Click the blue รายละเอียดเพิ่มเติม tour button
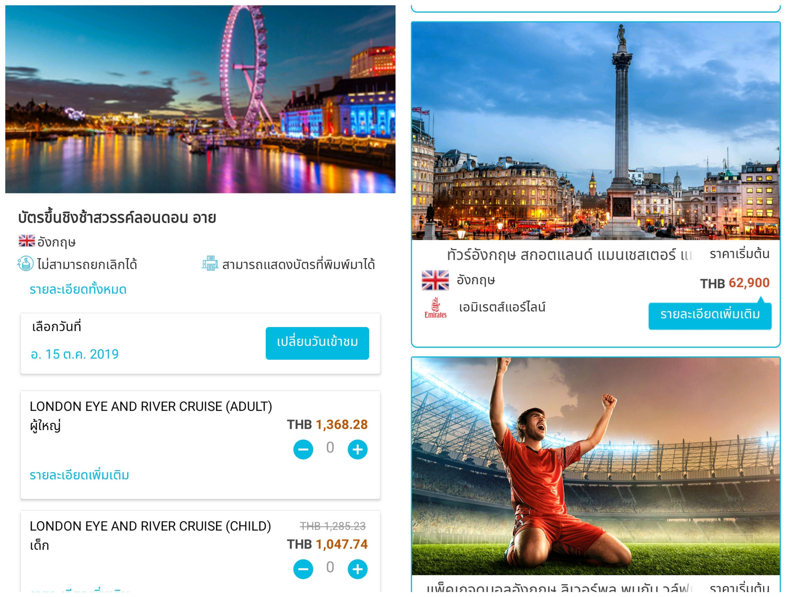 click(x=710, y=315)
